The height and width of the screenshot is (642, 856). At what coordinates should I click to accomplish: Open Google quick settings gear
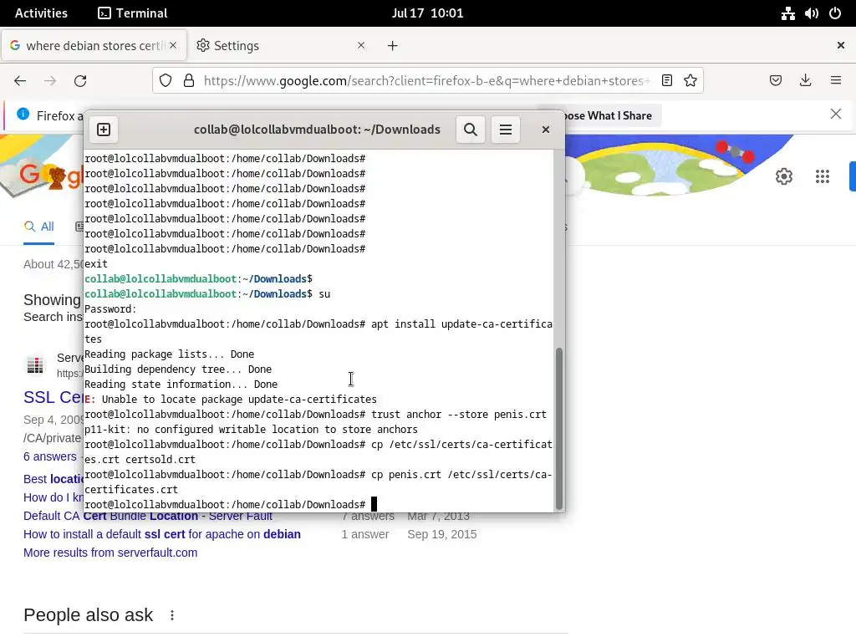point(784,176)
